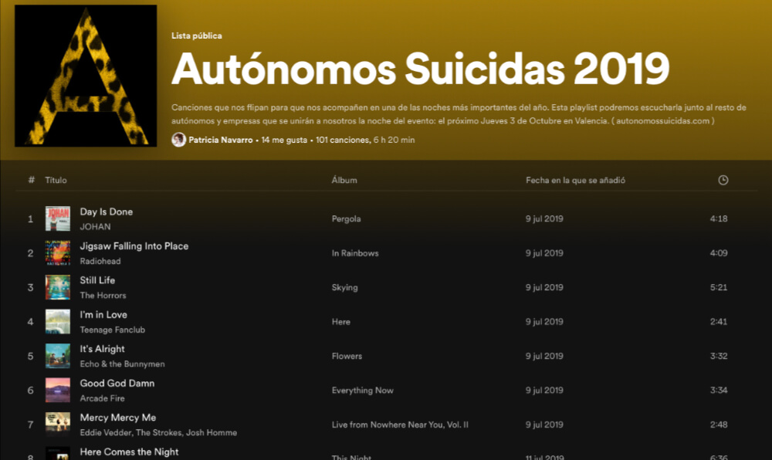Click the Still Life album thumbnail

(58, 287)
